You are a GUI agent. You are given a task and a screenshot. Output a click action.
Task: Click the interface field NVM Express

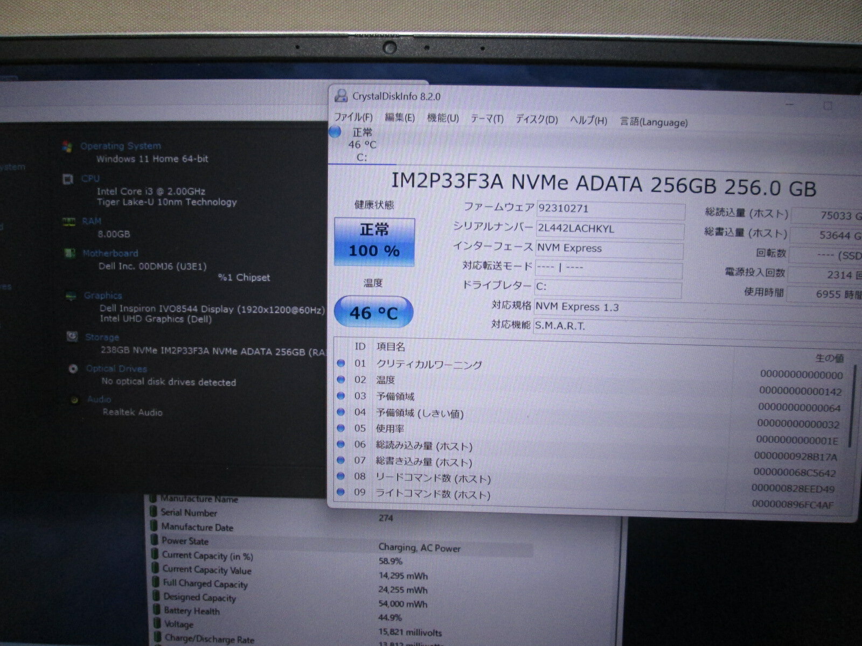[609, 249]
